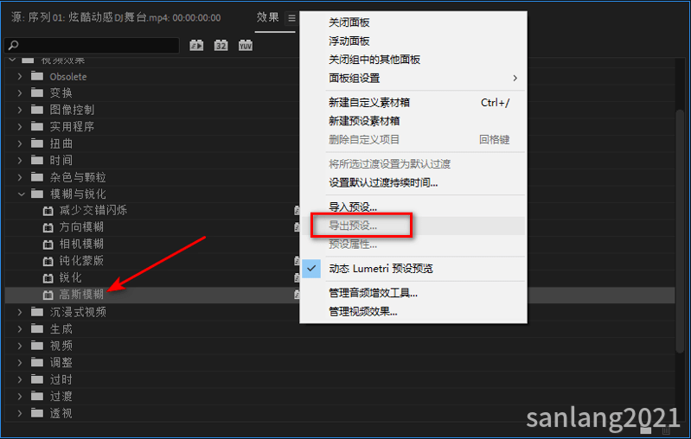Click the 锐化 effect icon

pos(48,278)
